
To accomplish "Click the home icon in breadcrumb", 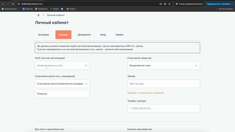I will [38, 15].
